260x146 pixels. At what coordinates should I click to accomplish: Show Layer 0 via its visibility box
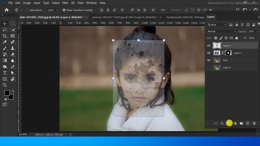point(209,68)
